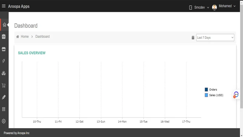Screen dimensions: 243x137
Task: Open the clipboard code sidebar icon
Action: pos(4,37)
